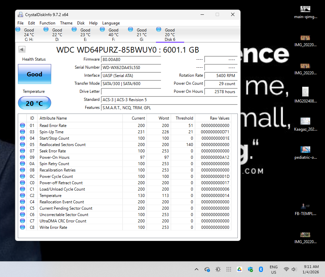Viewport: 325px width, 277px height.
Task: Switch to the D: drive tab
Action: [x=57, y=35]
